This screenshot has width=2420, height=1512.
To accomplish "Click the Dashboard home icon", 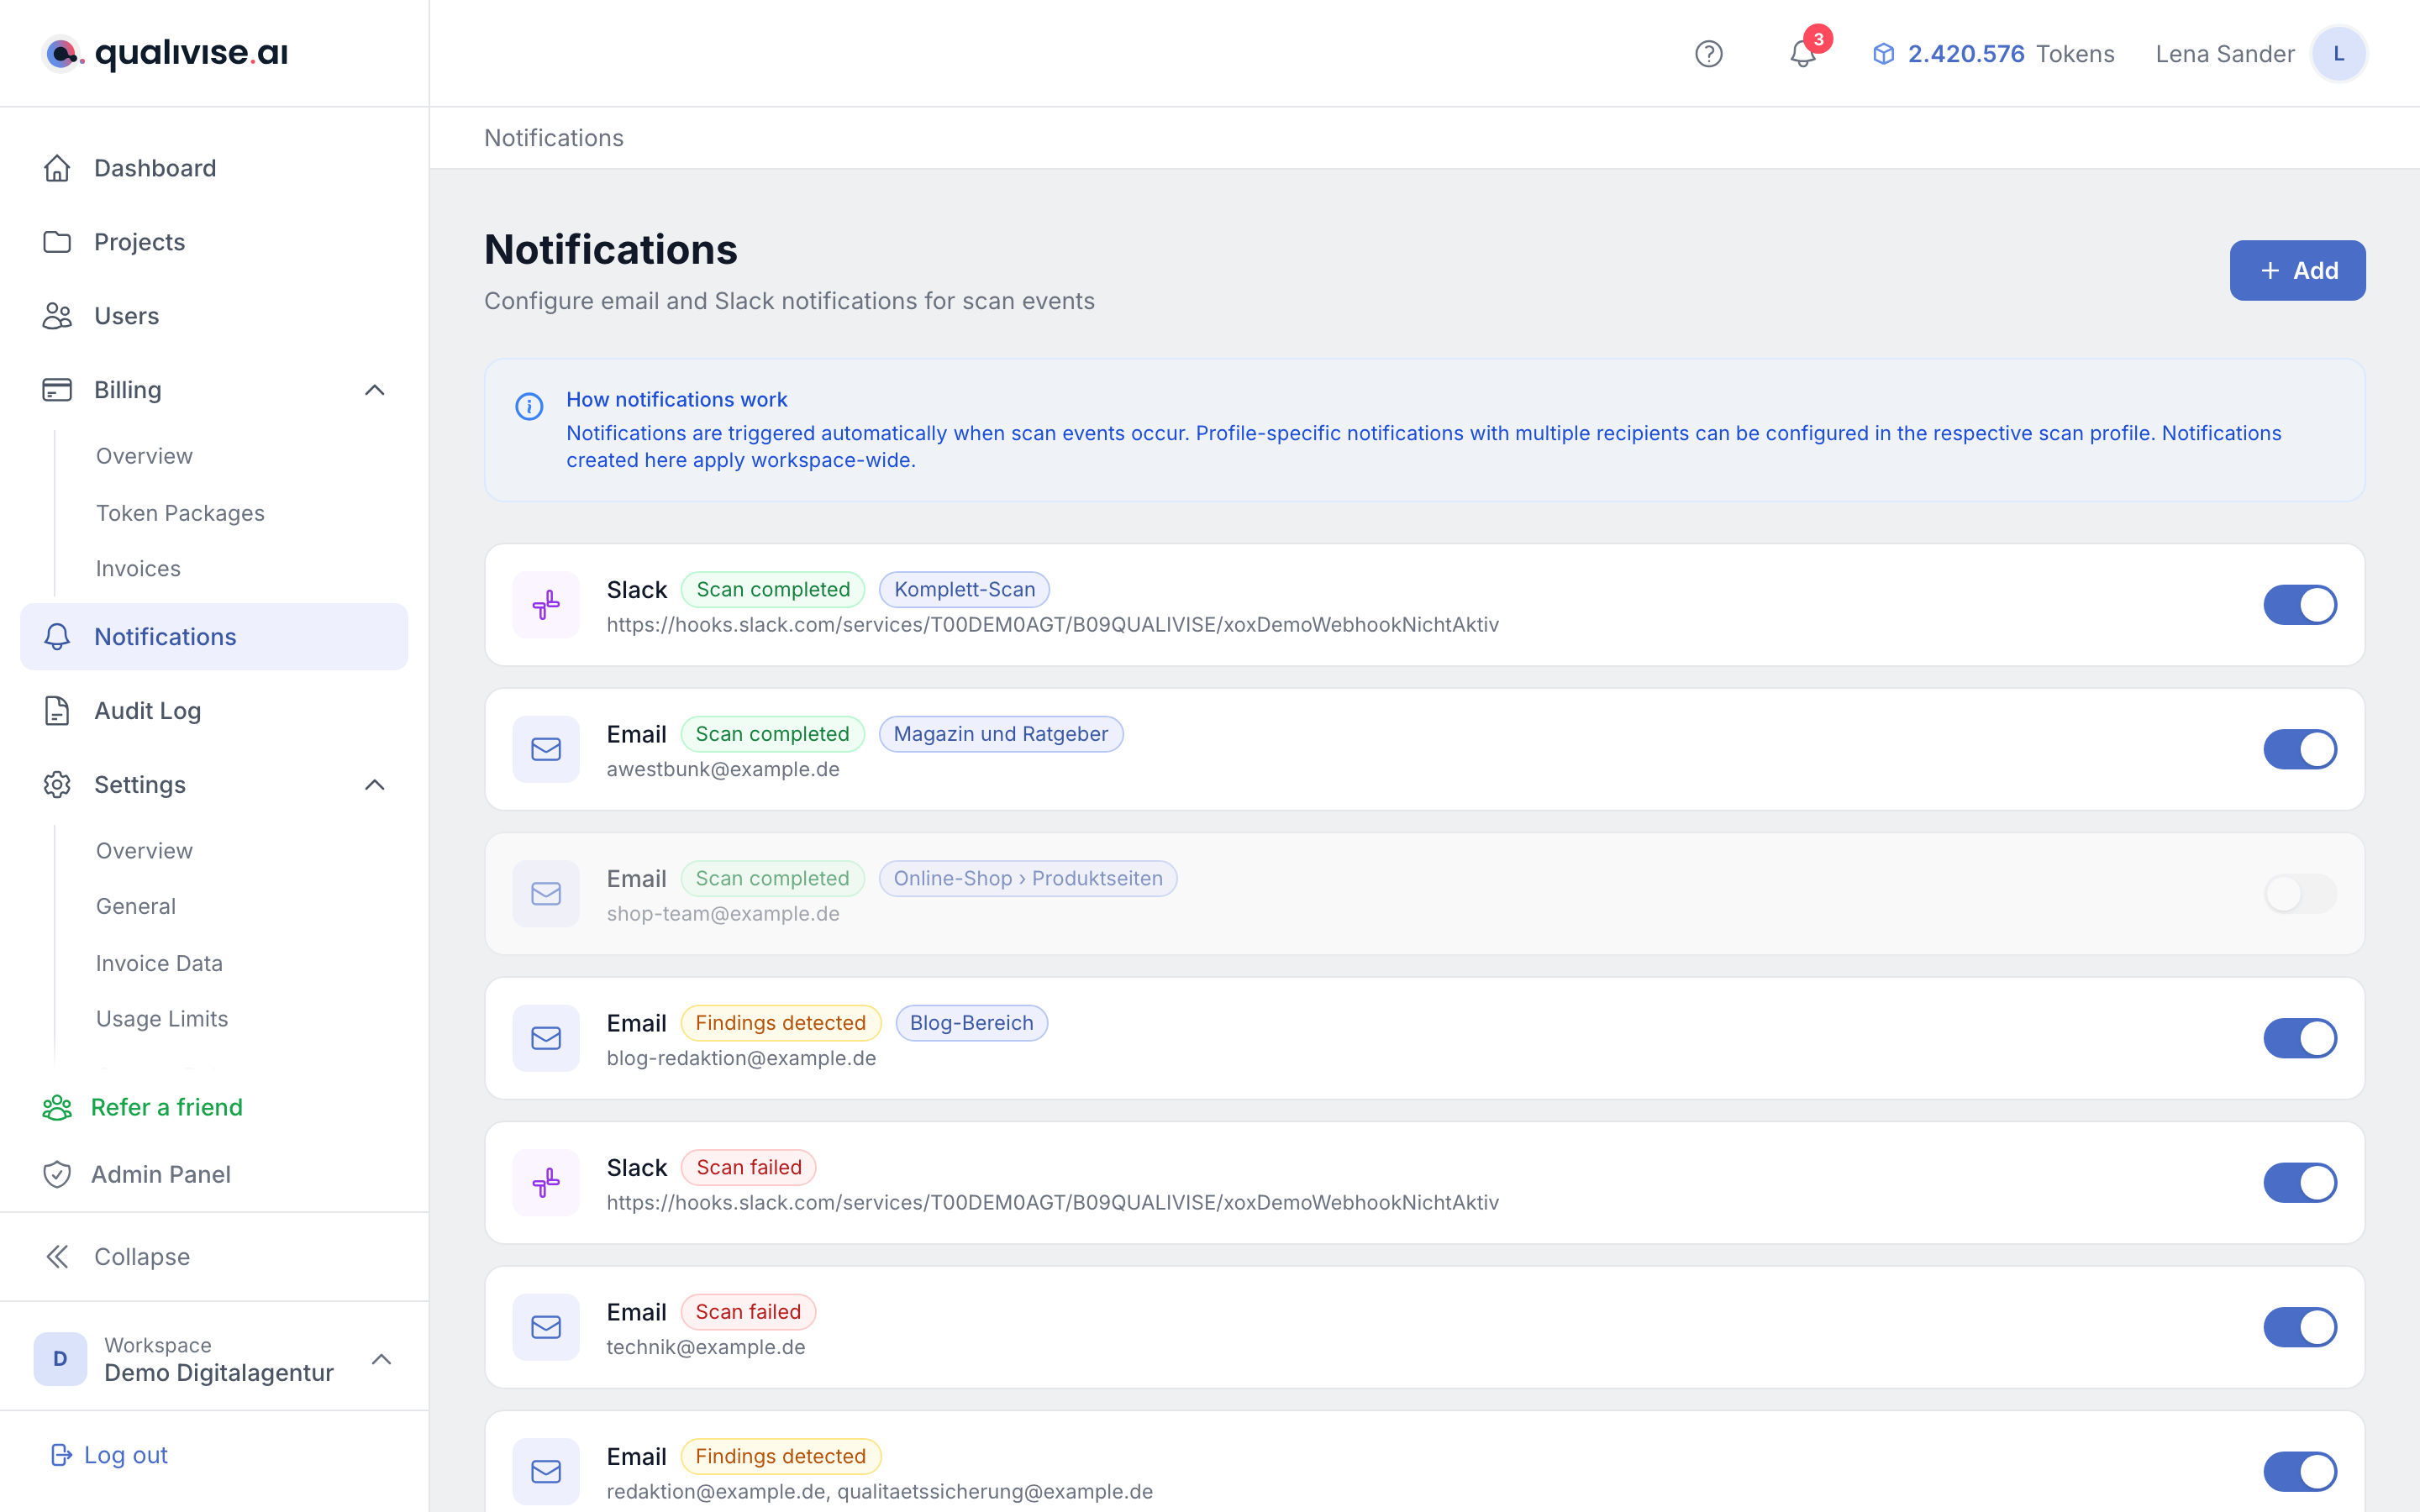I will click(x=57, y=168).
